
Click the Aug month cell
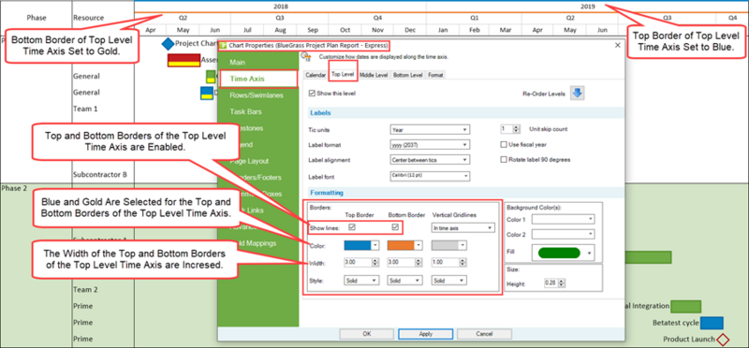(x=280, y=30)
